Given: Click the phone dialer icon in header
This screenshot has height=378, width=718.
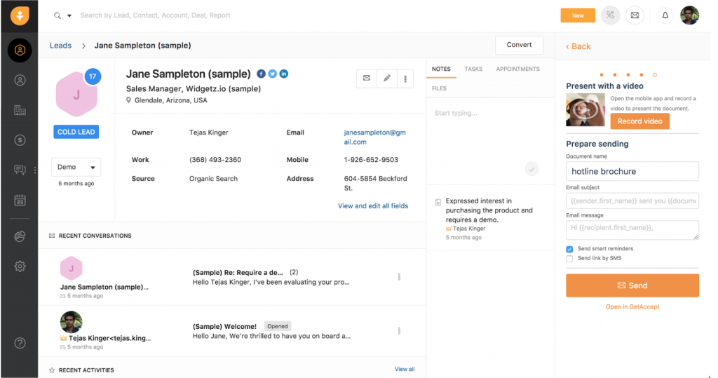Looking at the screenshot, I should click(610, 15).
